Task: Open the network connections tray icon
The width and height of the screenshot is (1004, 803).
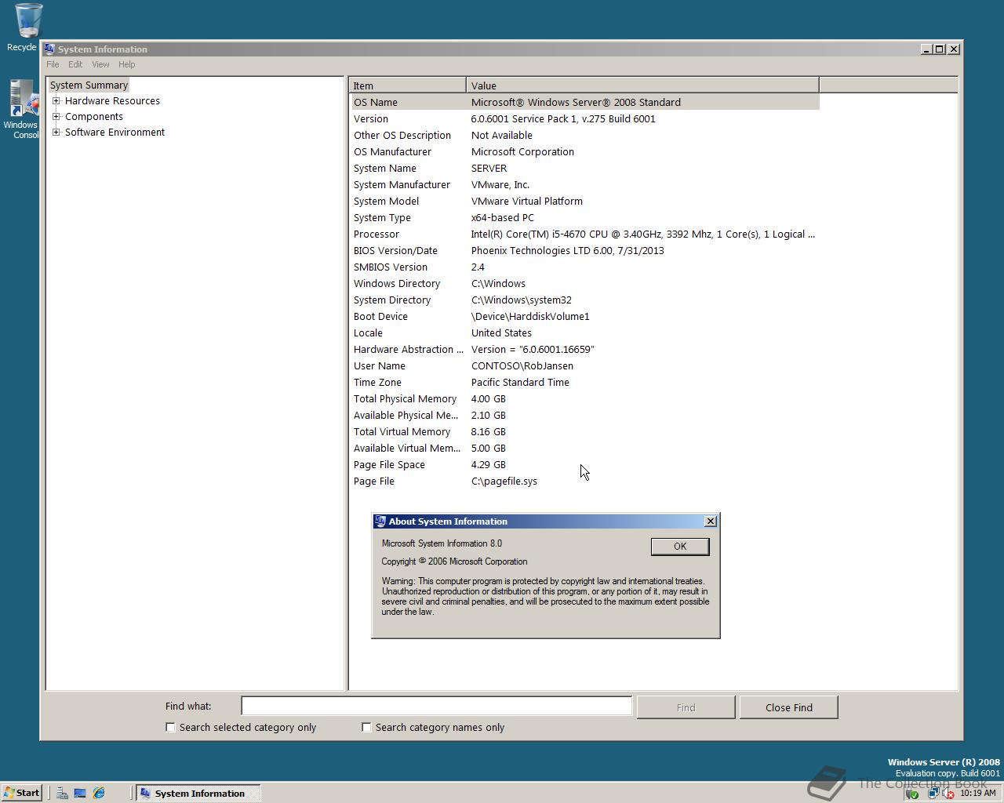Action: [x=933, y=794]
